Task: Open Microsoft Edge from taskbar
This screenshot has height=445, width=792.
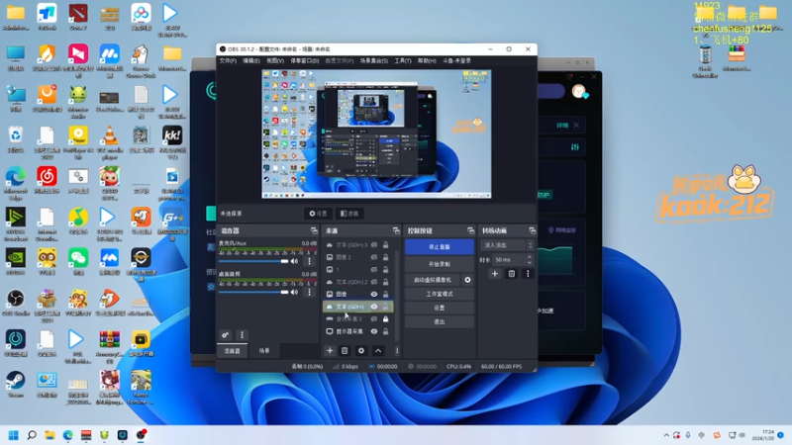Action: pos(67,435)
